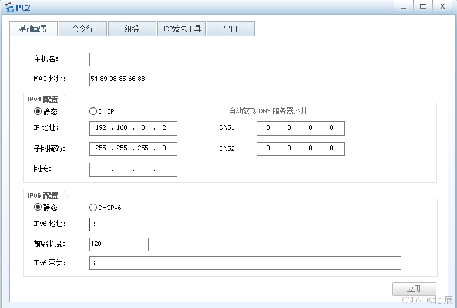Minimize the PC2 window
The height and width of the screenshot is (308, 457).
pos(404,6)
